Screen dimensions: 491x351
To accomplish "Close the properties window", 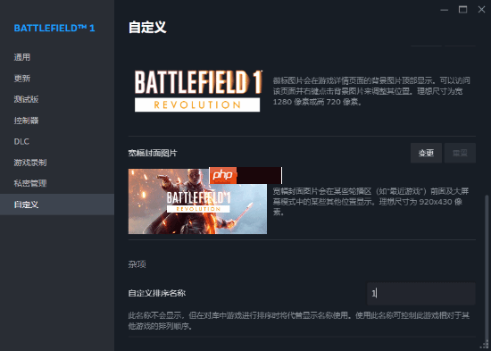I will tap(481, 10).
